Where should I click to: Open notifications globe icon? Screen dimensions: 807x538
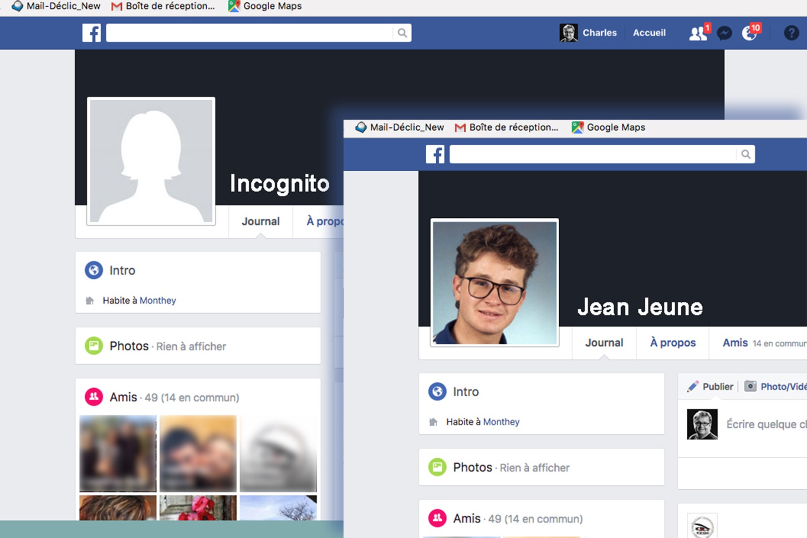point(749,33)
